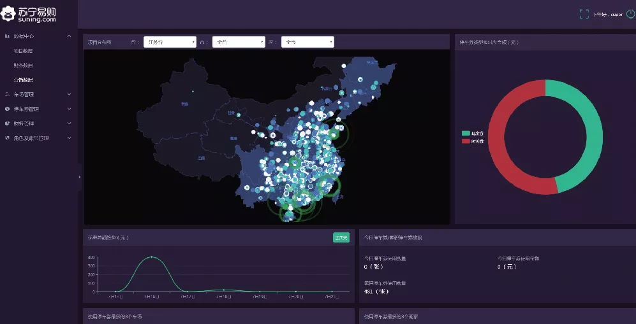Click the donut chart panel title ending （元）
This screenshot has height=324, width=636.
click(489, 42)
